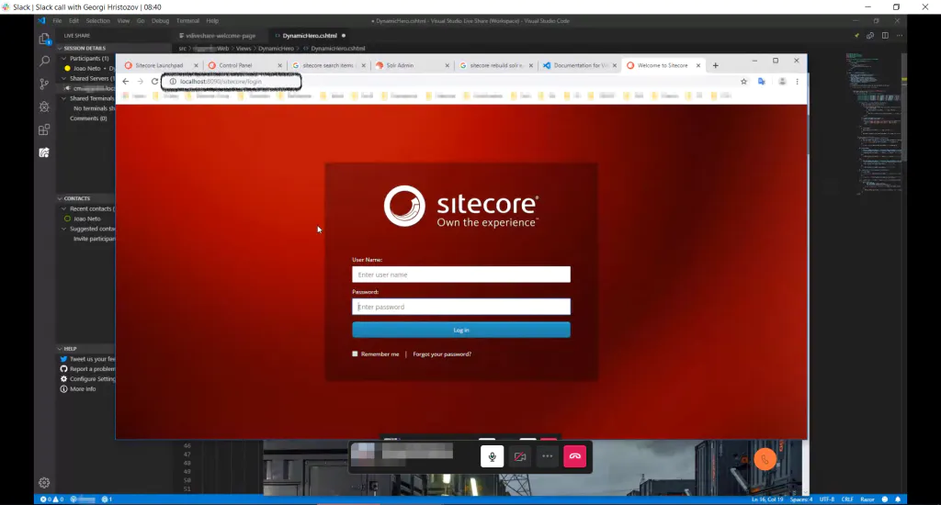941x505 pixels.
Task: Go forward in the browser
Action: [x=140, y=82]
